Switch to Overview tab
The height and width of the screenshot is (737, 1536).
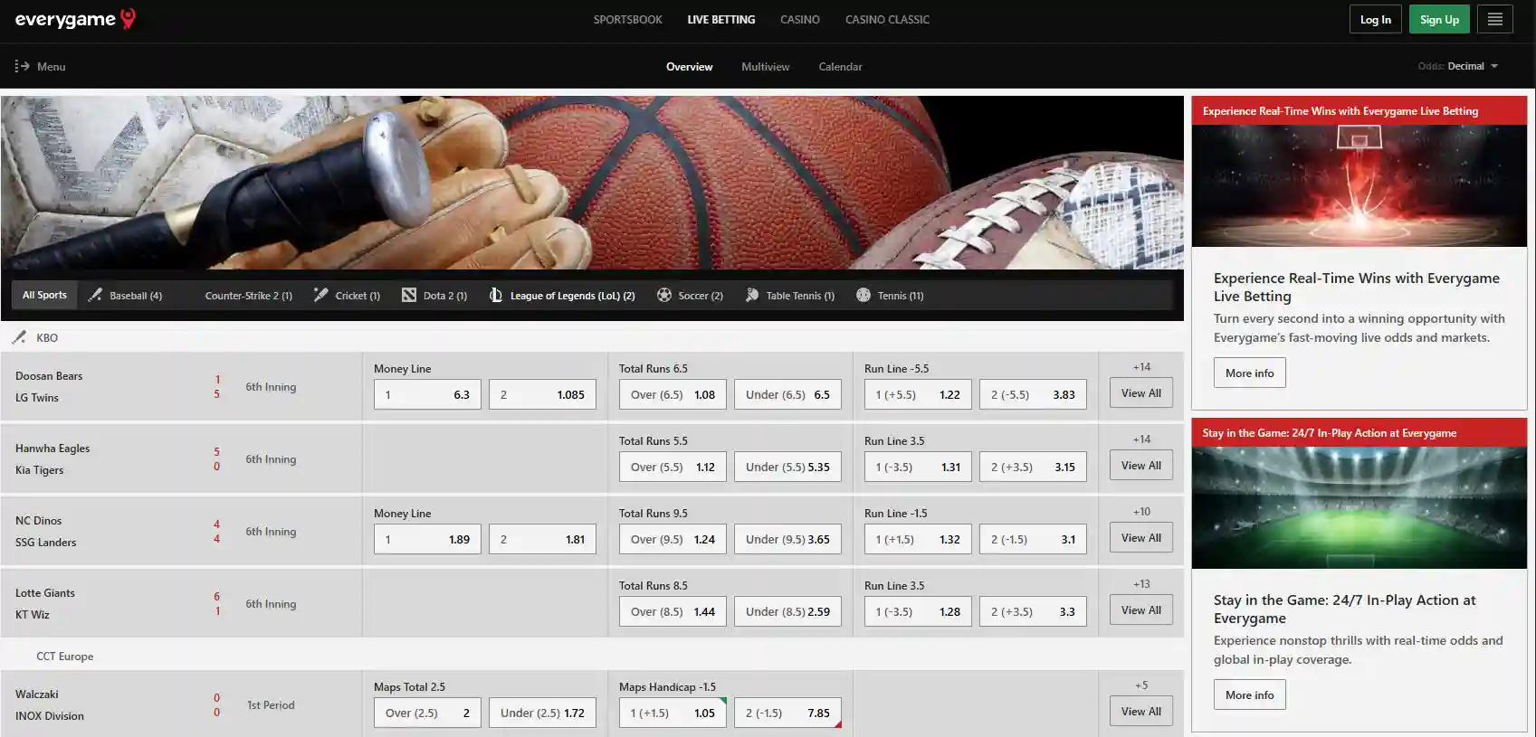pos(690,67)
